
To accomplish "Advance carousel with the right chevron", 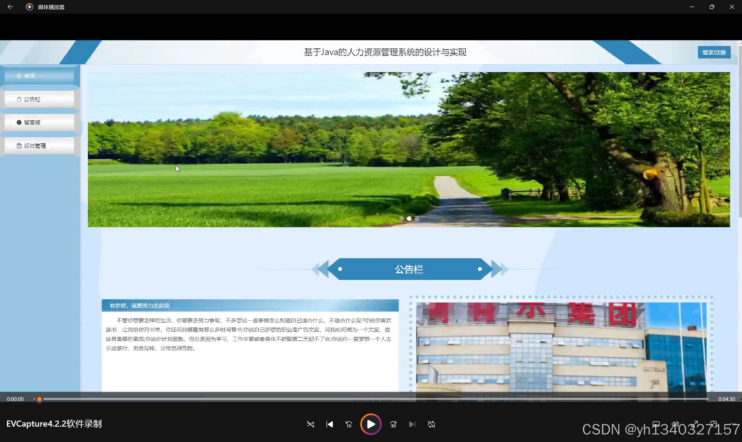I will tap(717, 150).
